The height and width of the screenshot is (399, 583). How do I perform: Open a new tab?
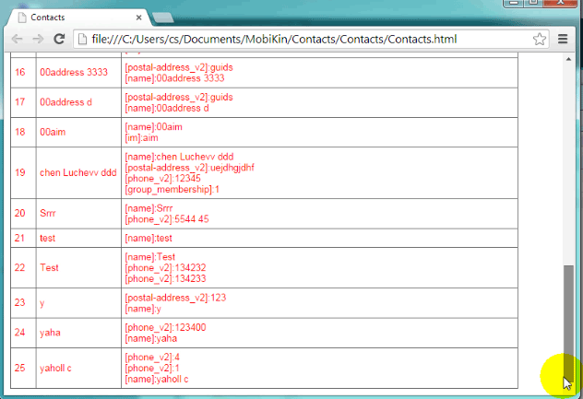coord(163,18)
